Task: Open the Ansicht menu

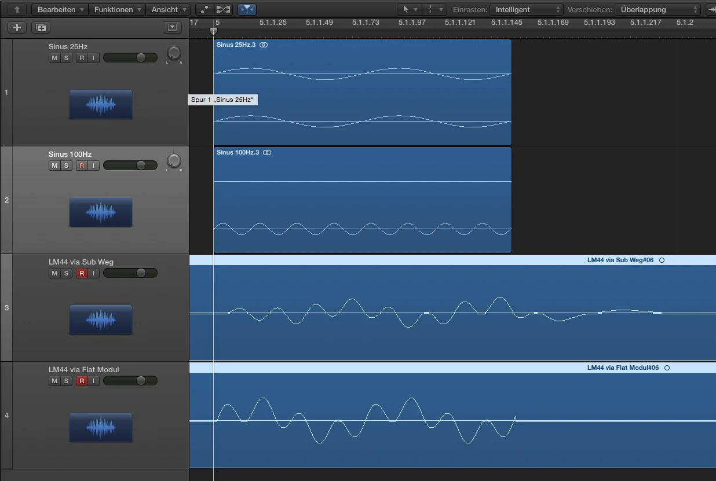Action: (168, 9)
